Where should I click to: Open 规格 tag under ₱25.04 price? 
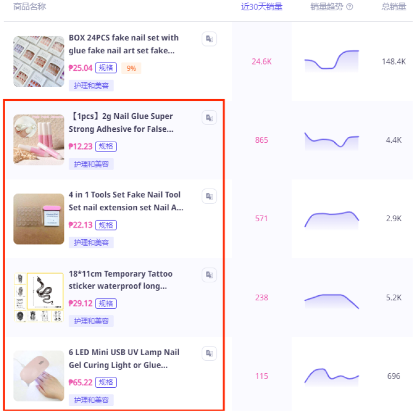click(106, 68)
